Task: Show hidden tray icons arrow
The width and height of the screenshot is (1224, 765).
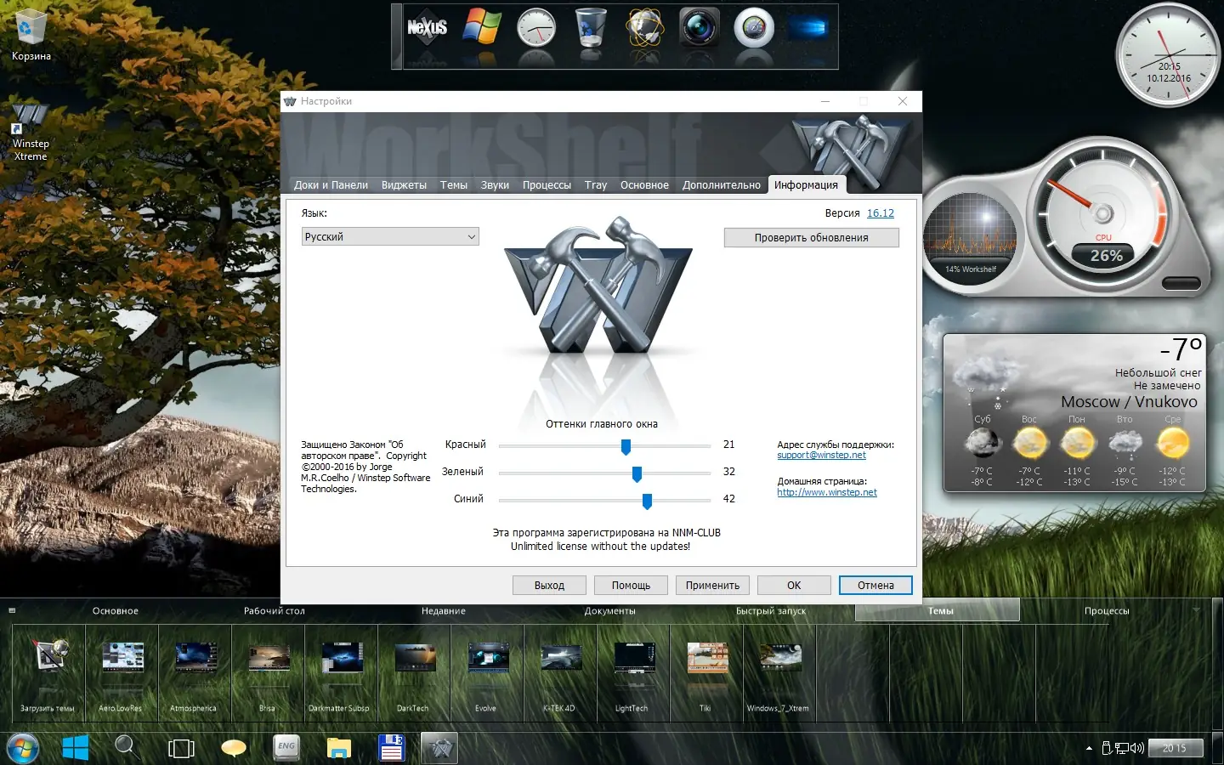Action: point(1089,749)
